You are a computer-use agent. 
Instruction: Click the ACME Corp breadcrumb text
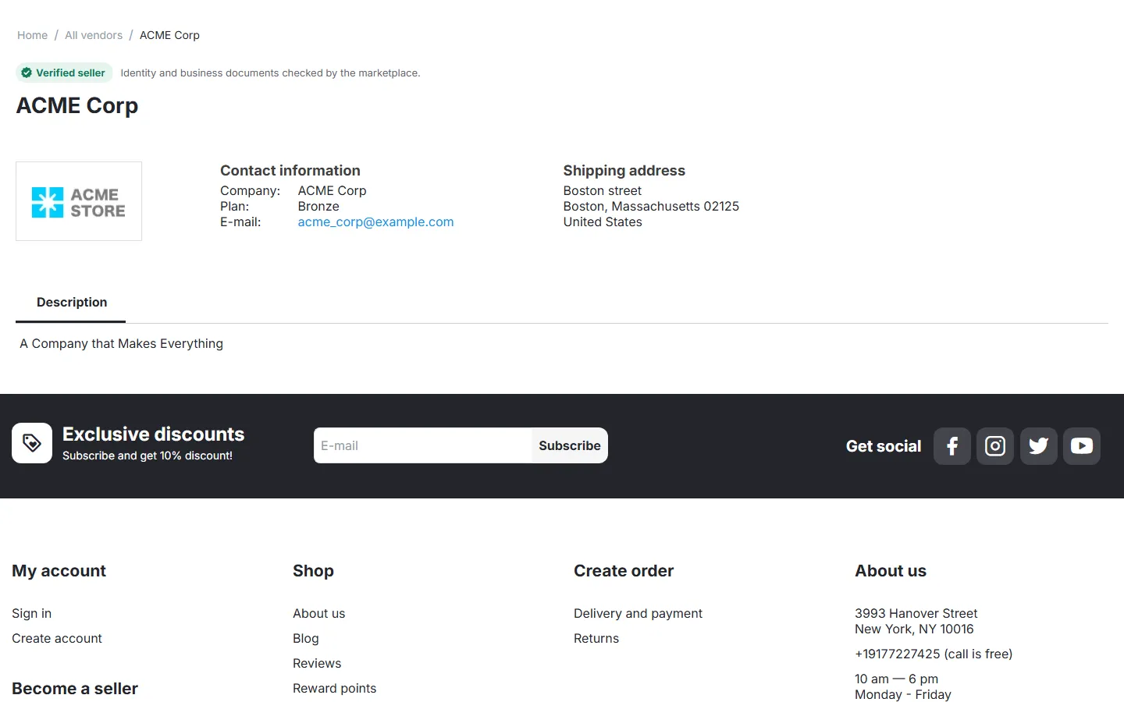[x=169, y=35]
